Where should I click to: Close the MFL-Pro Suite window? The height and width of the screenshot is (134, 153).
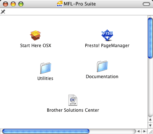point(5,4)
